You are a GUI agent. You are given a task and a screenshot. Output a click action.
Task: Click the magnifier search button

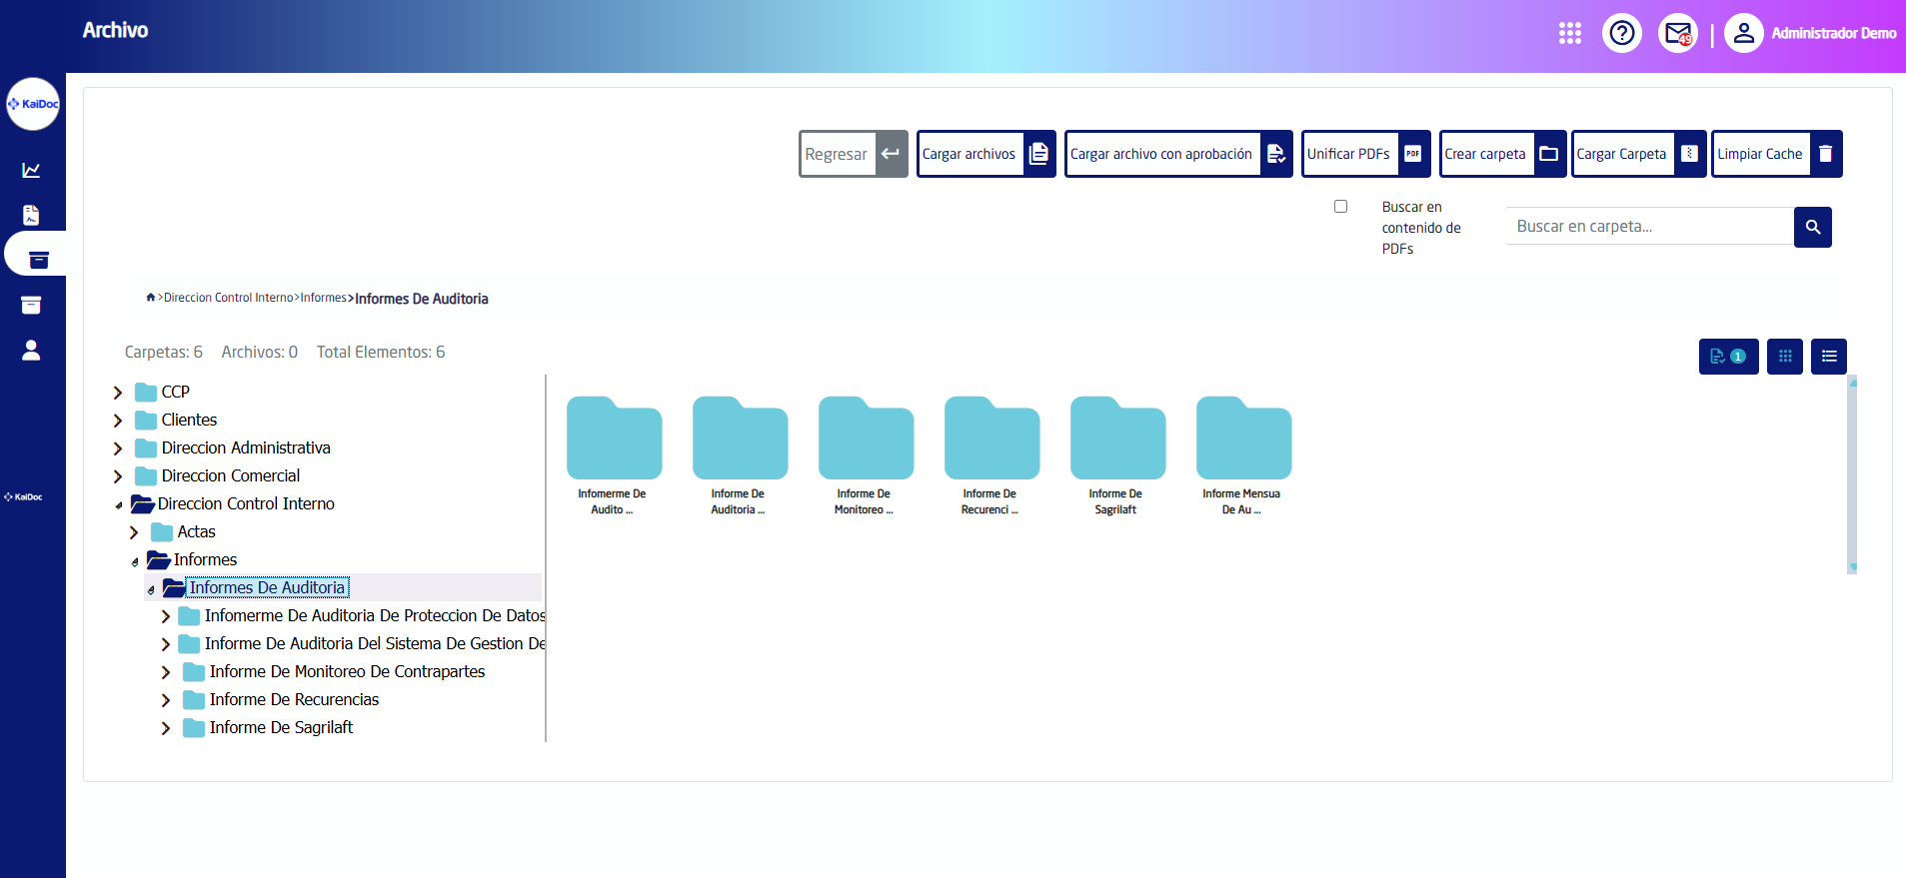[x=1812, y=228]
